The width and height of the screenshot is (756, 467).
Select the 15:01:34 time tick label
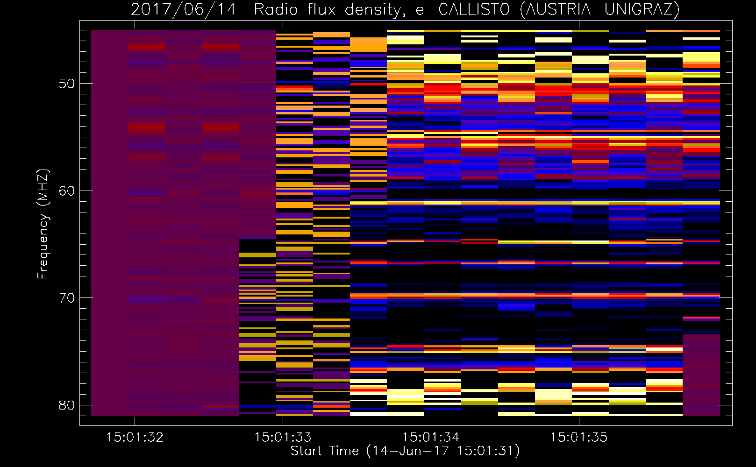(431, 437)
